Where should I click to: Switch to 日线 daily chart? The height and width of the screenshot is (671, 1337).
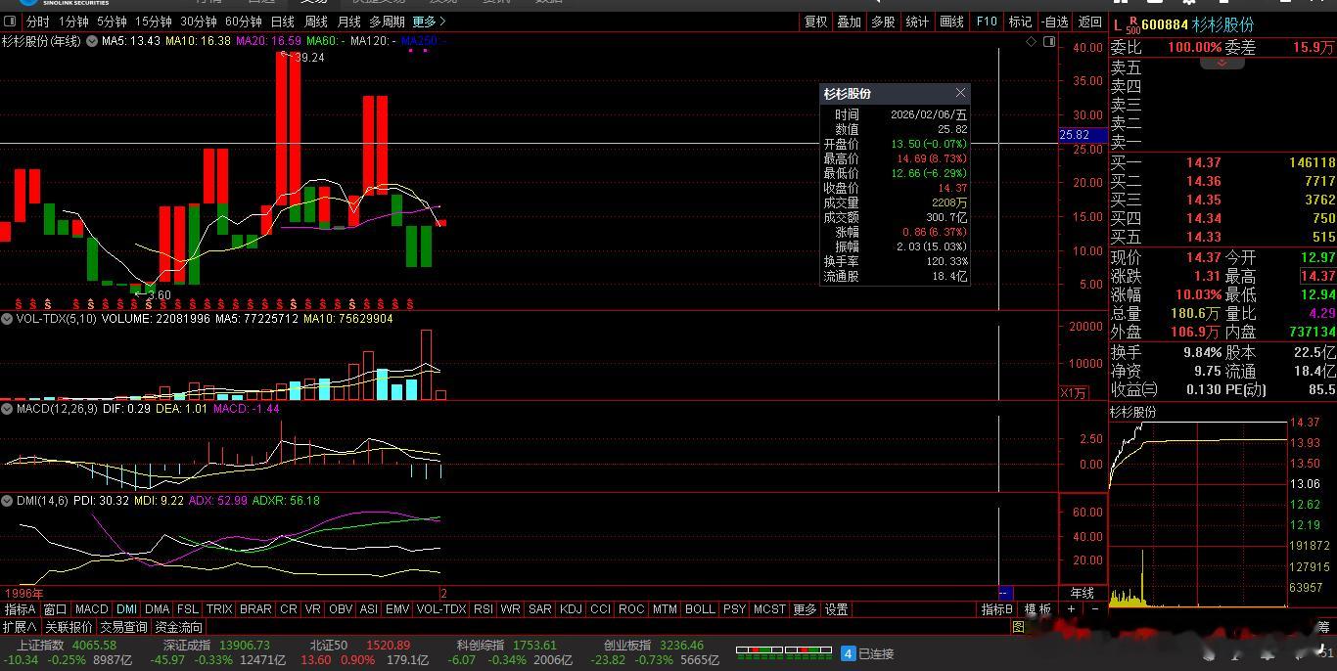283,22
